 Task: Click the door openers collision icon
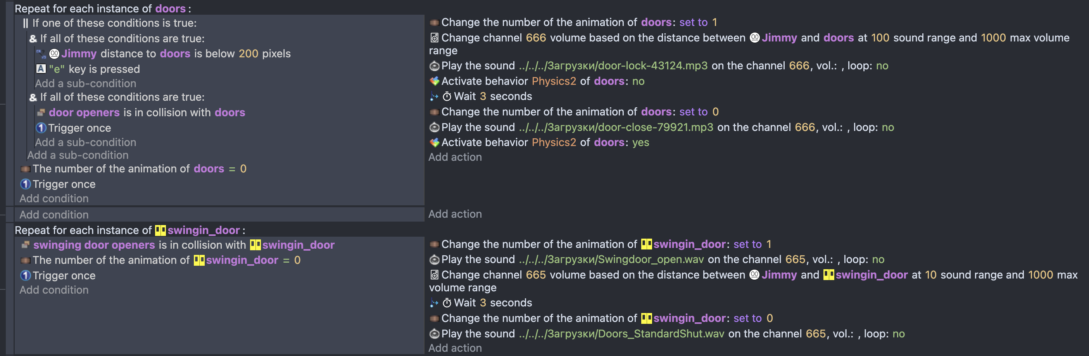coord(41,112)
